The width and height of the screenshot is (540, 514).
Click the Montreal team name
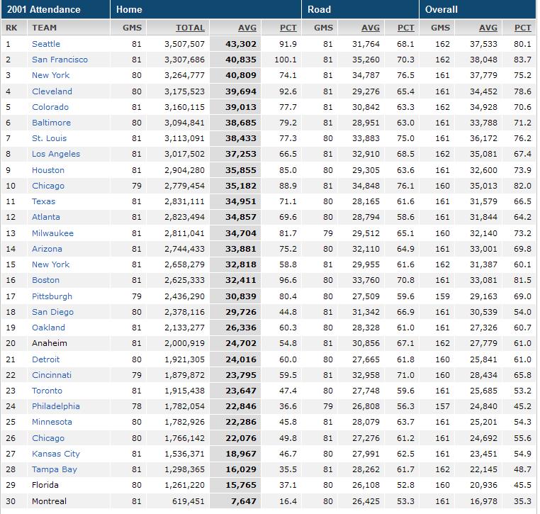pyautogui.click(x=49, y=501)
